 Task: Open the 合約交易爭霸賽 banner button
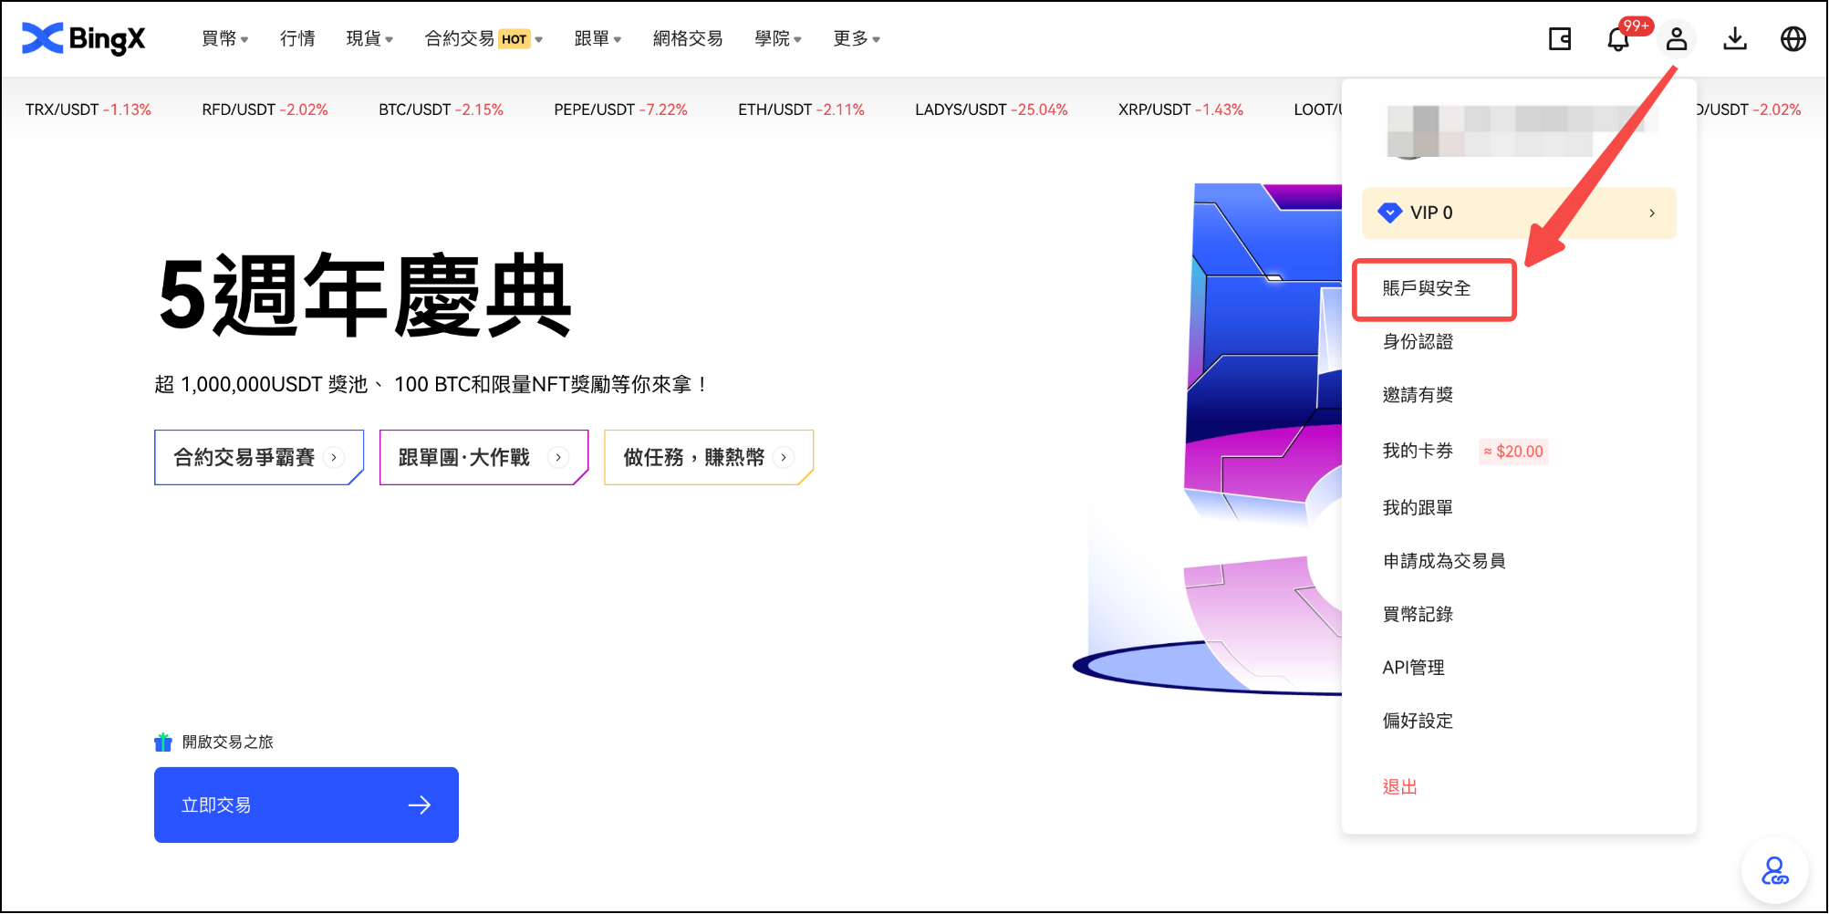pyautogui.click(x=259, y=457)
